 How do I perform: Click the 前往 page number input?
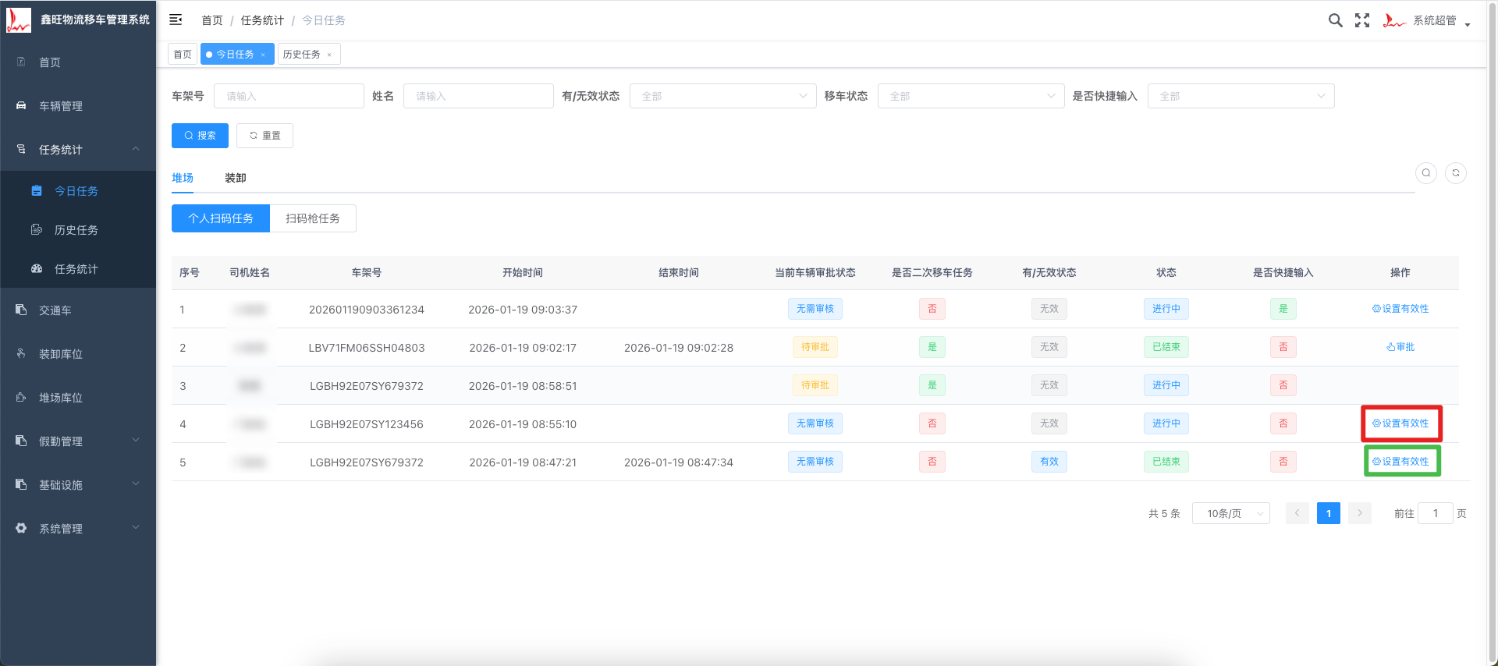tap(1436, 513)
